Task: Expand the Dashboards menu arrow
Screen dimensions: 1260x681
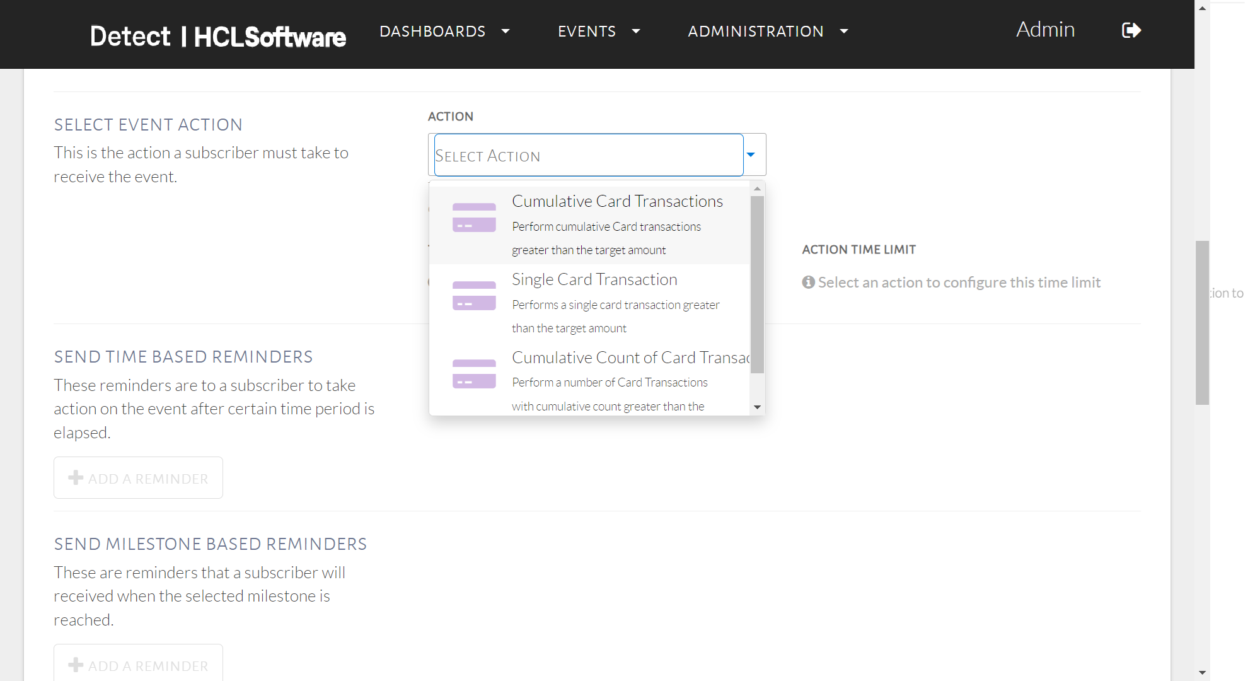Action: (x=506, y=31)
